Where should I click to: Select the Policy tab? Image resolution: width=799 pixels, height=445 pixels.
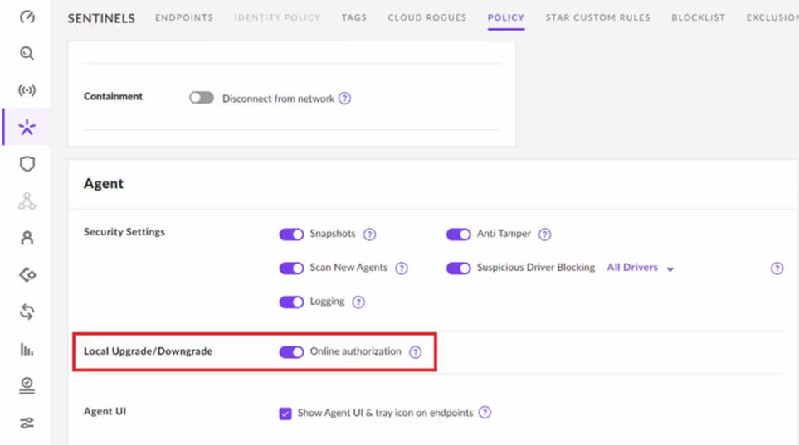point(506,18)
